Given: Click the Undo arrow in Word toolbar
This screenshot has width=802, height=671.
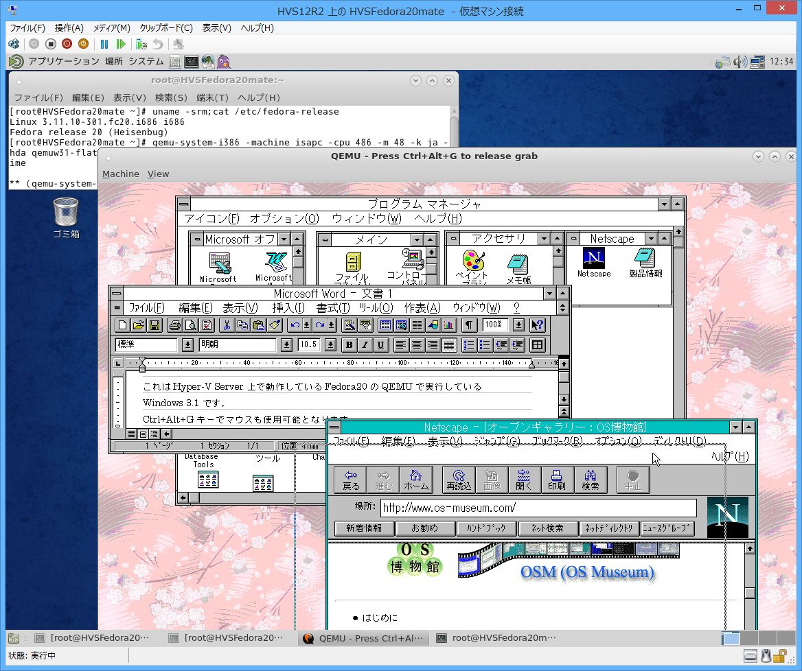Looking at the screenshot, I should tap(295, 325).
